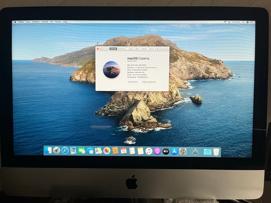Open the Fönster menu

(x=58, y=22)
